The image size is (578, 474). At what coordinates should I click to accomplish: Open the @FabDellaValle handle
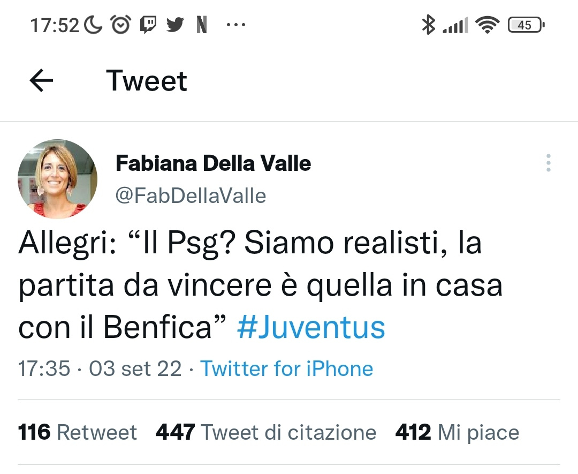click(x=191, y=195)
